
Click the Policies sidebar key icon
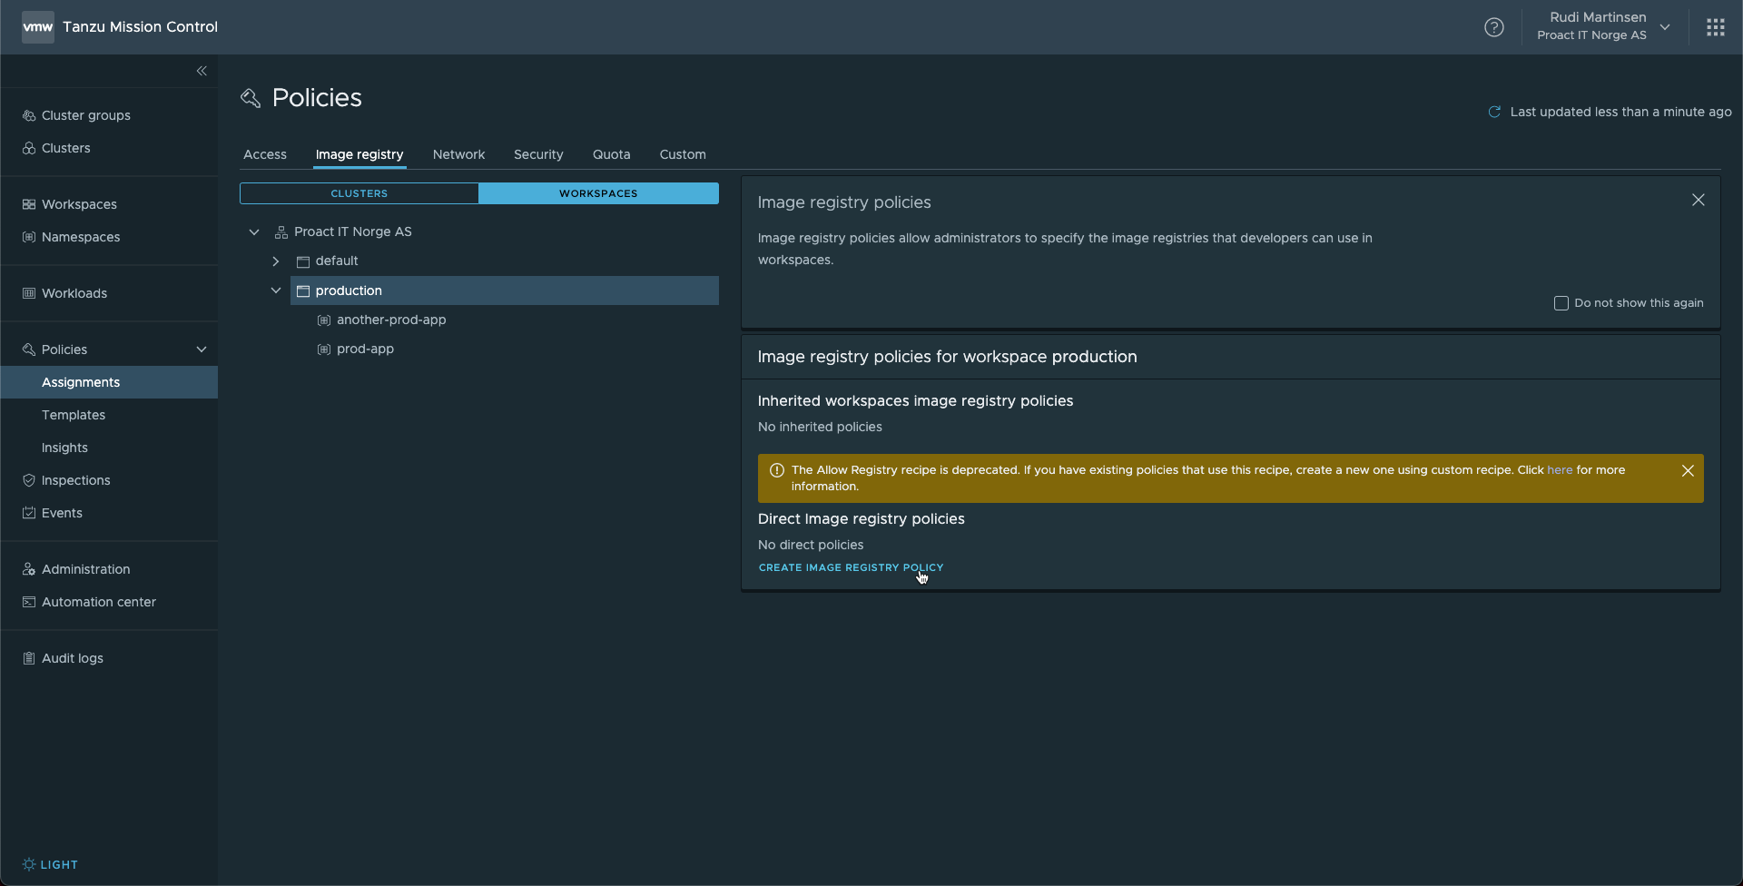pyautogui.click(x=29, y=349)
